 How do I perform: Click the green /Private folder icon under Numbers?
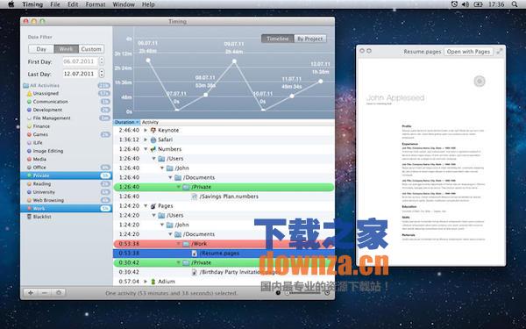(x=186, y=187)
